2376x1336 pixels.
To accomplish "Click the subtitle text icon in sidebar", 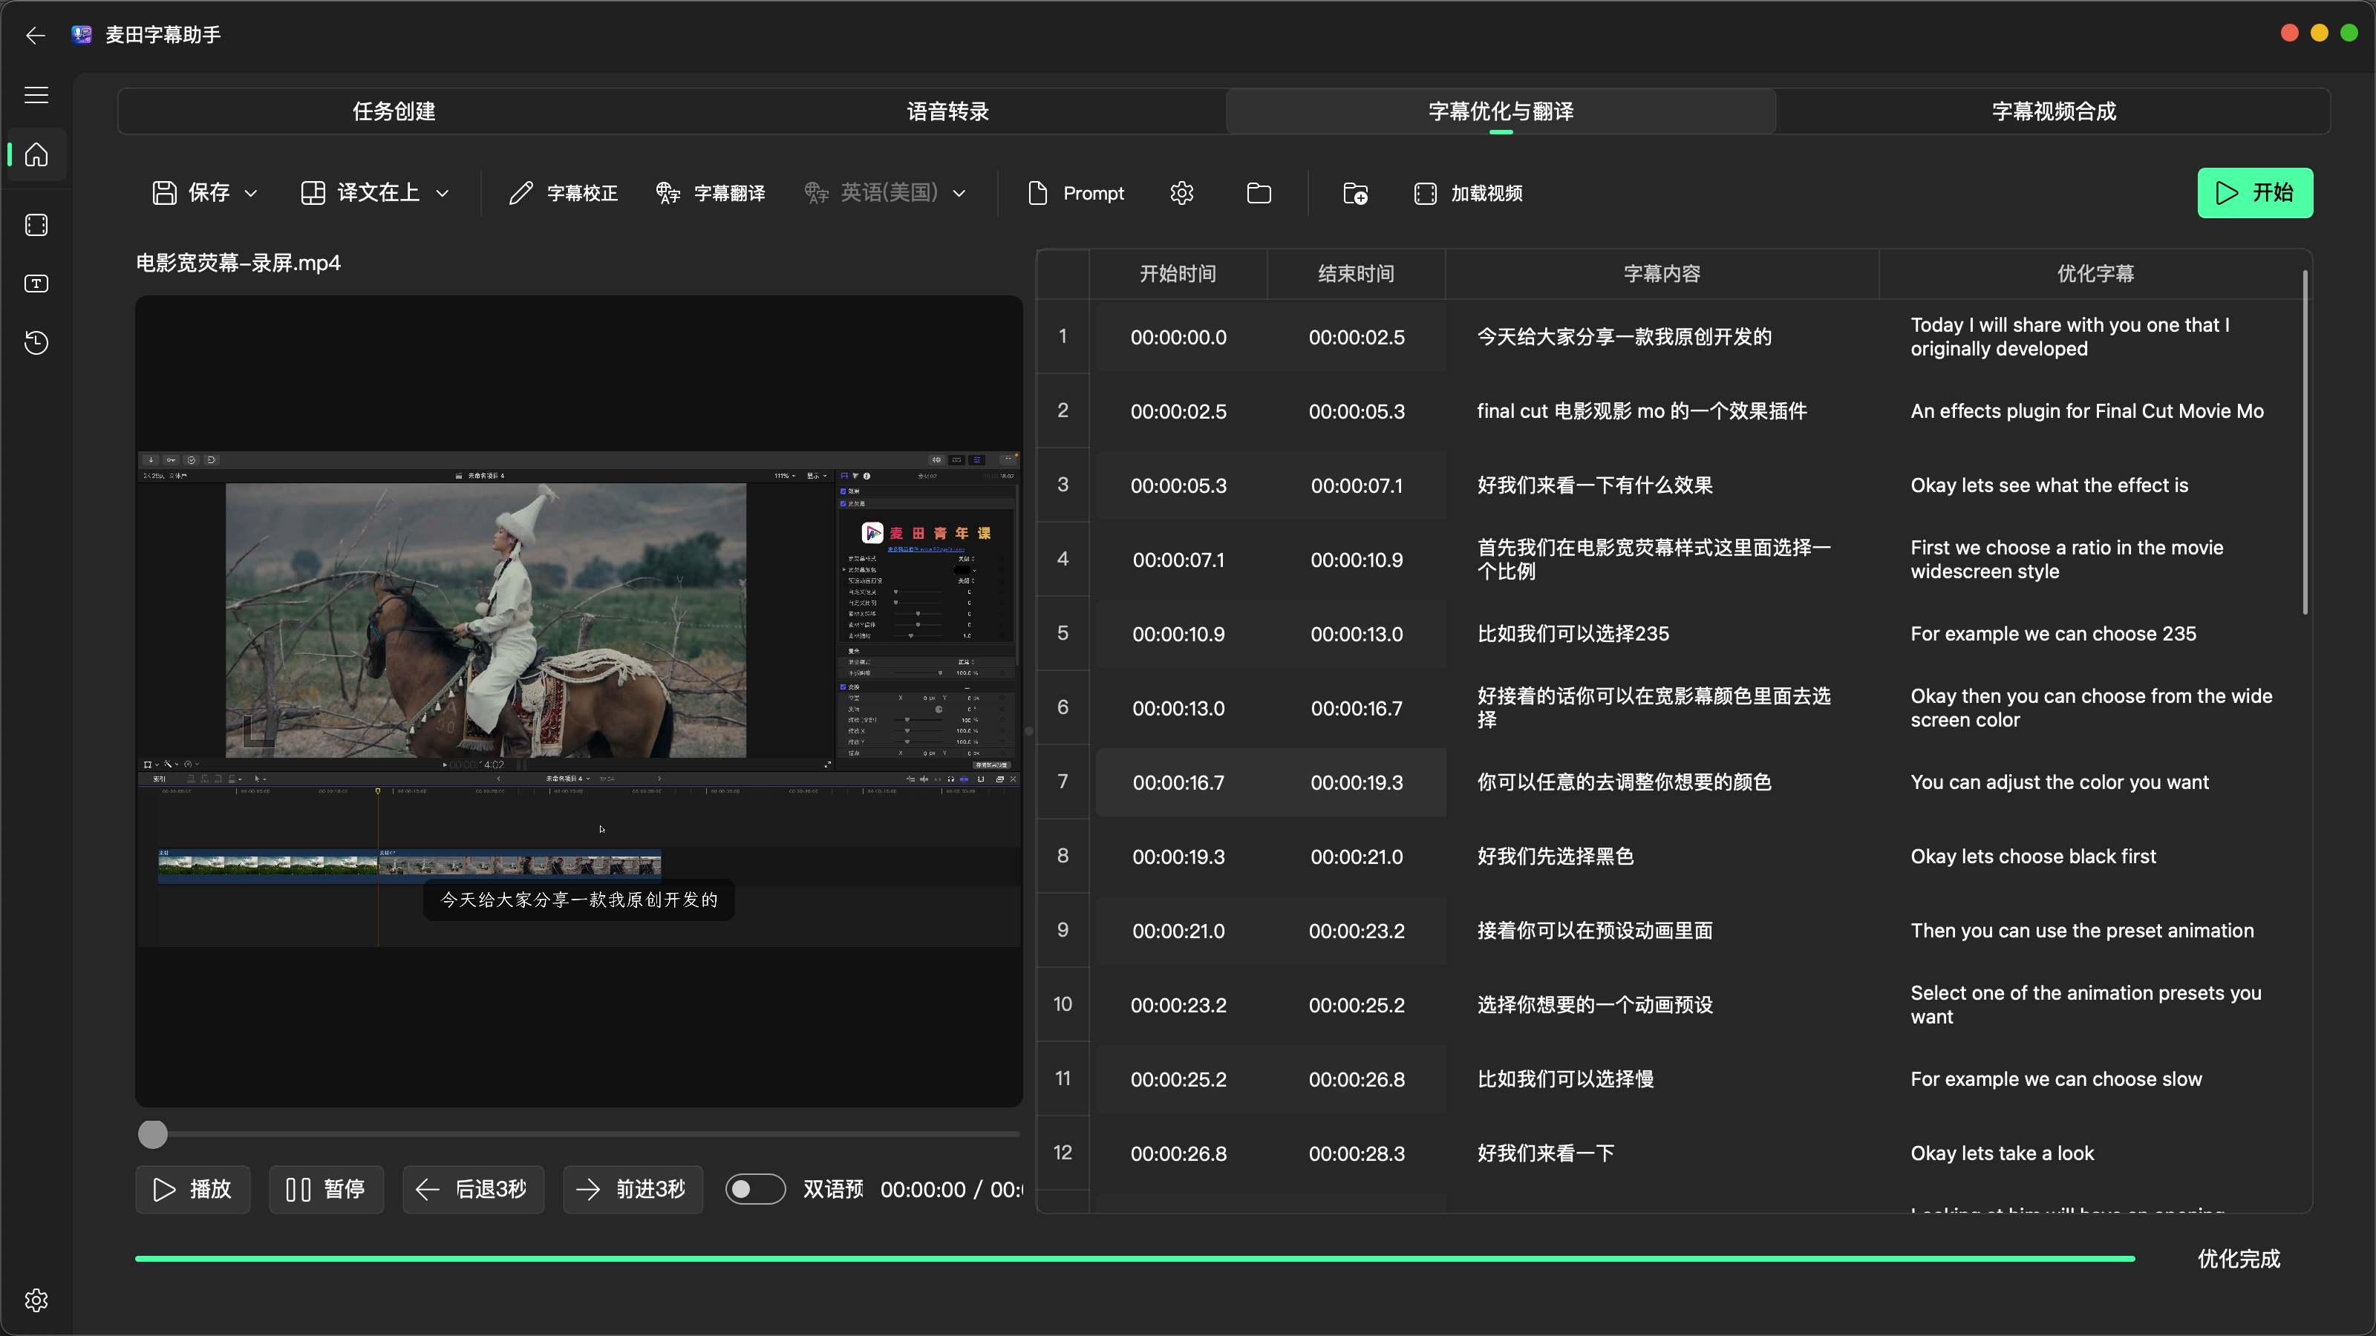I will coord(36,284).
